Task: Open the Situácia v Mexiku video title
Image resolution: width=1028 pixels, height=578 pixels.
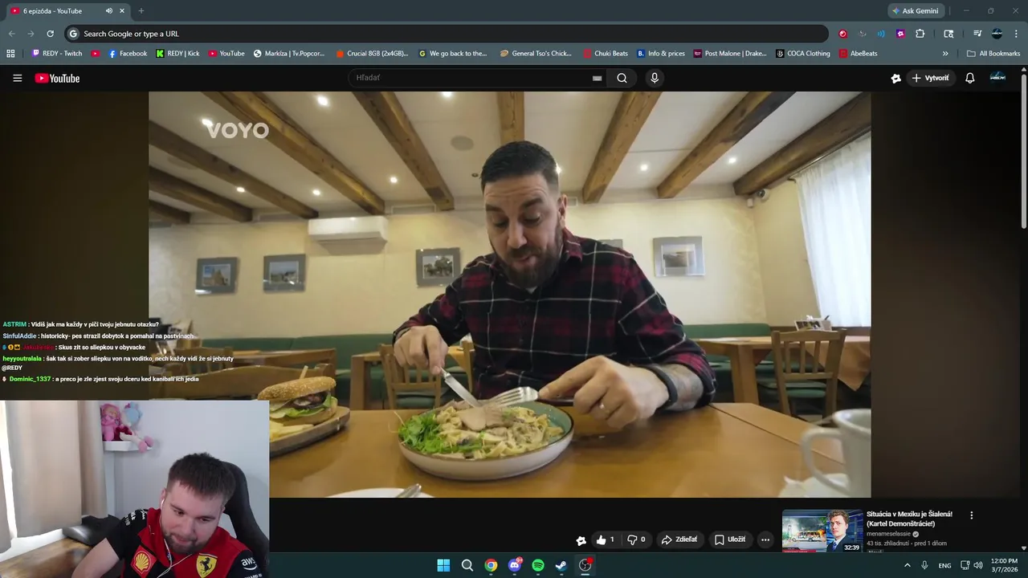Action: coord(909,519)
